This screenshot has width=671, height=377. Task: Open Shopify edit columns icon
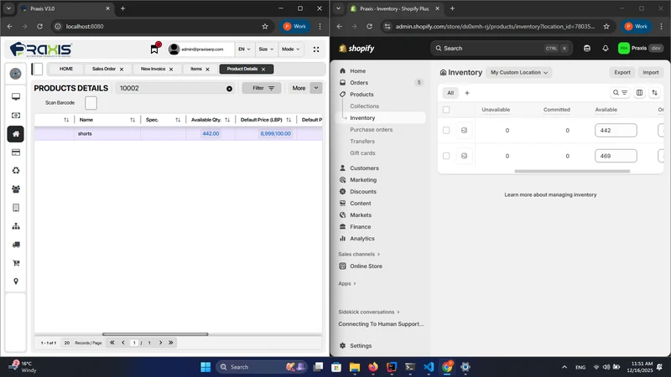(639, 93)
